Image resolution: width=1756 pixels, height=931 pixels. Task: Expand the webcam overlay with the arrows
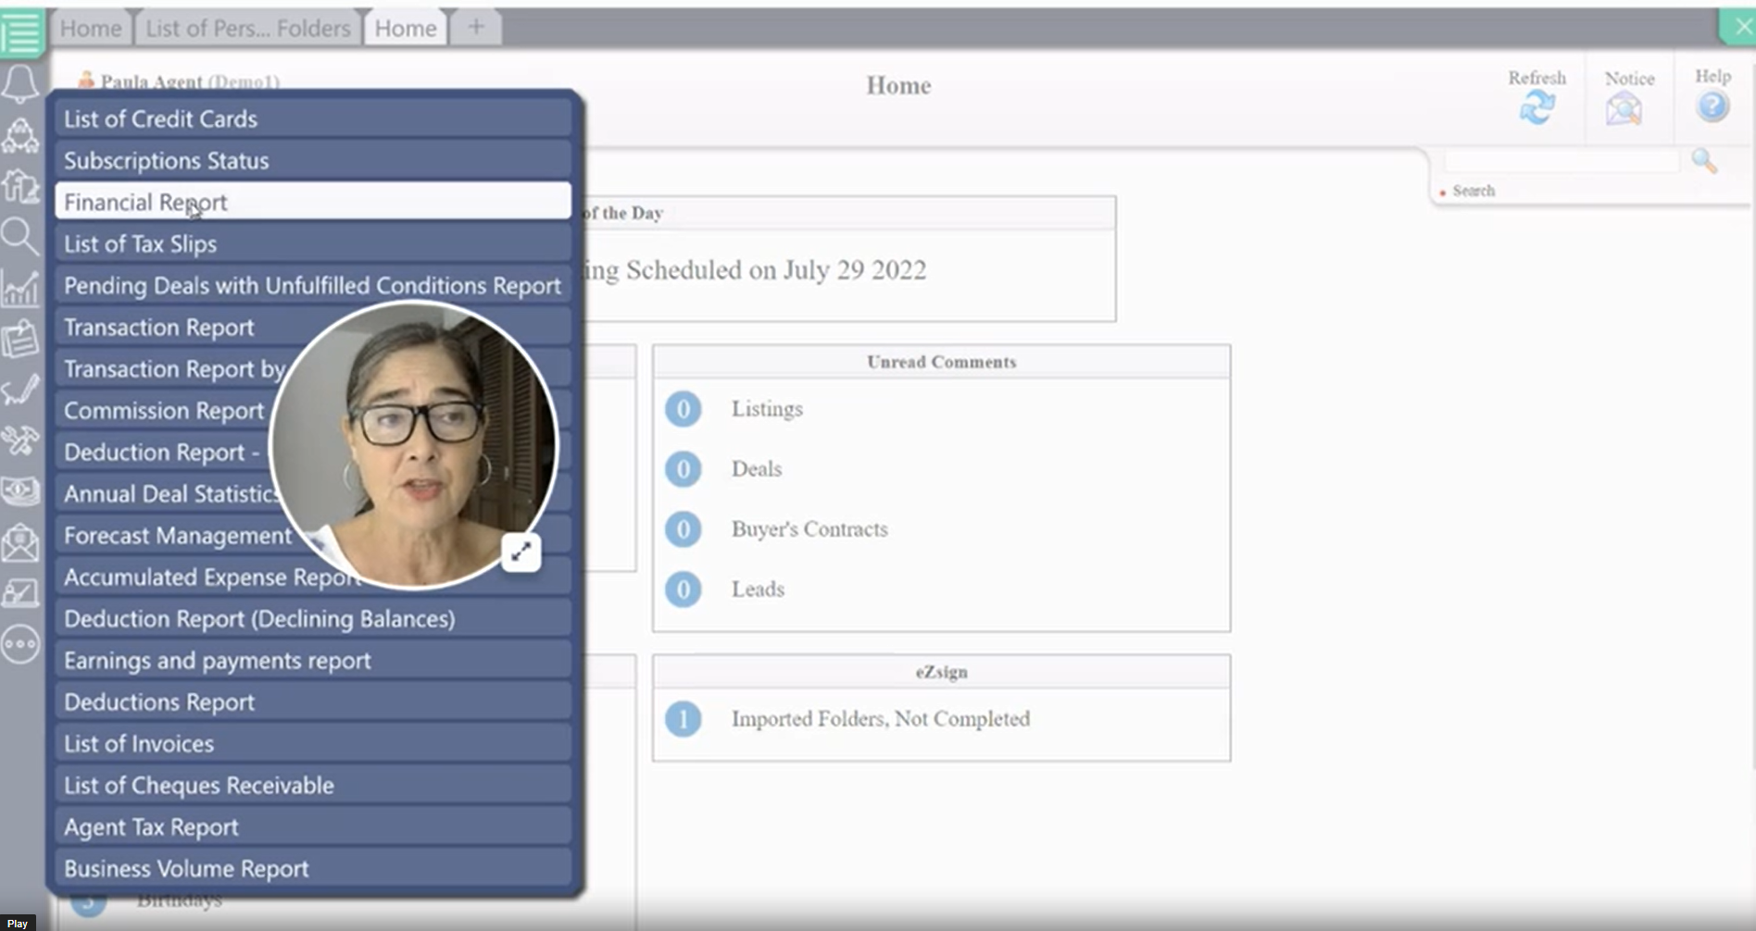click(521, 552)
